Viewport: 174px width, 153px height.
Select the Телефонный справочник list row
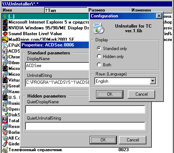[x=87, y=150]
